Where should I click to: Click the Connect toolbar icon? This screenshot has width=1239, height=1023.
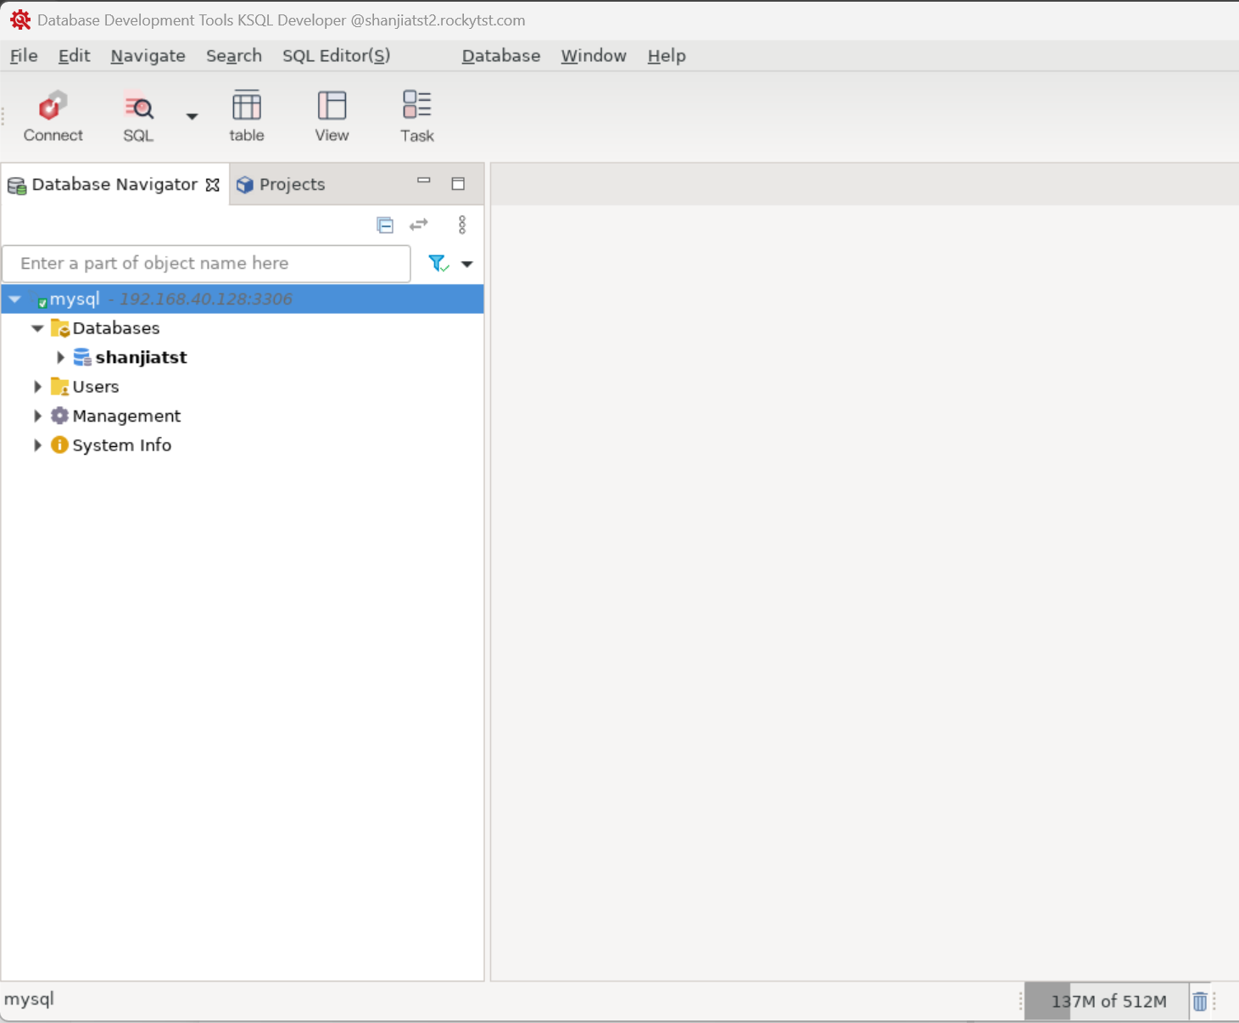[53, 116]
